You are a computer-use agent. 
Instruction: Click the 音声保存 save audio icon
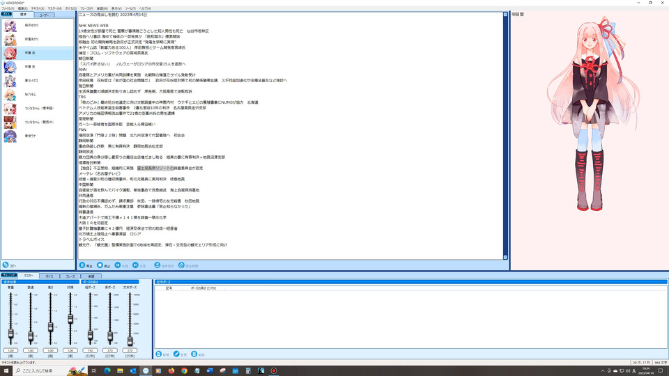tap(157, 265)
